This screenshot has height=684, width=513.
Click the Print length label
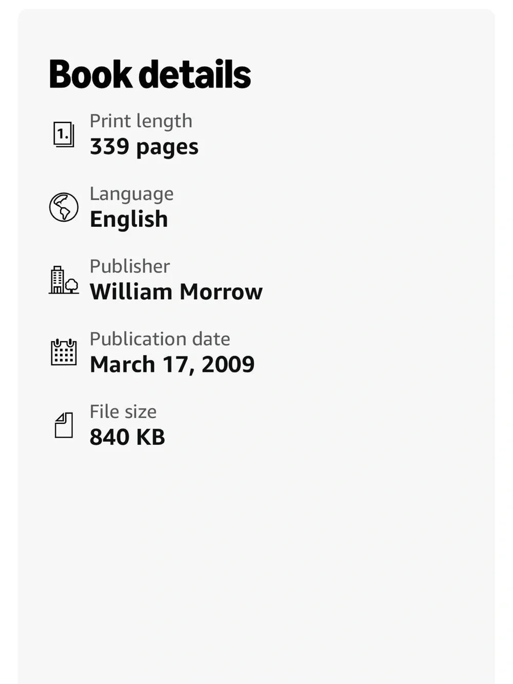click(141, 121)
